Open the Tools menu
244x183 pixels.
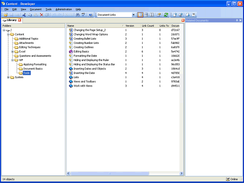(x=48, y=9)
